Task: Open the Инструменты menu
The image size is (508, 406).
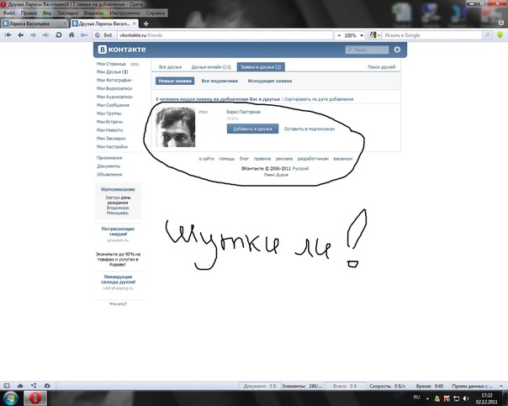Action: [124, 13]
